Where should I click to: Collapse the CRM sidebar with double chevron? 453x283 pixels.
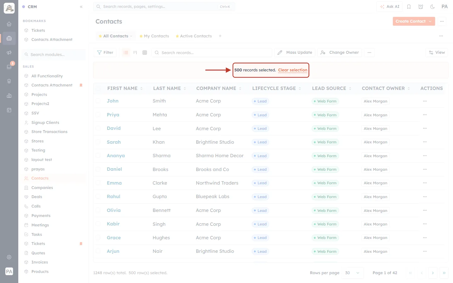[81, 7]
